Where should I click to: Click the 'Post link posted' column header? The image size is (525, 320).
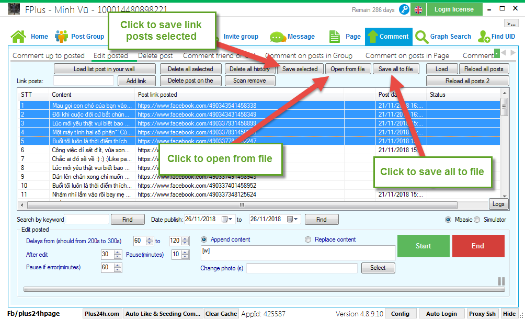click(x=157, y=95)
